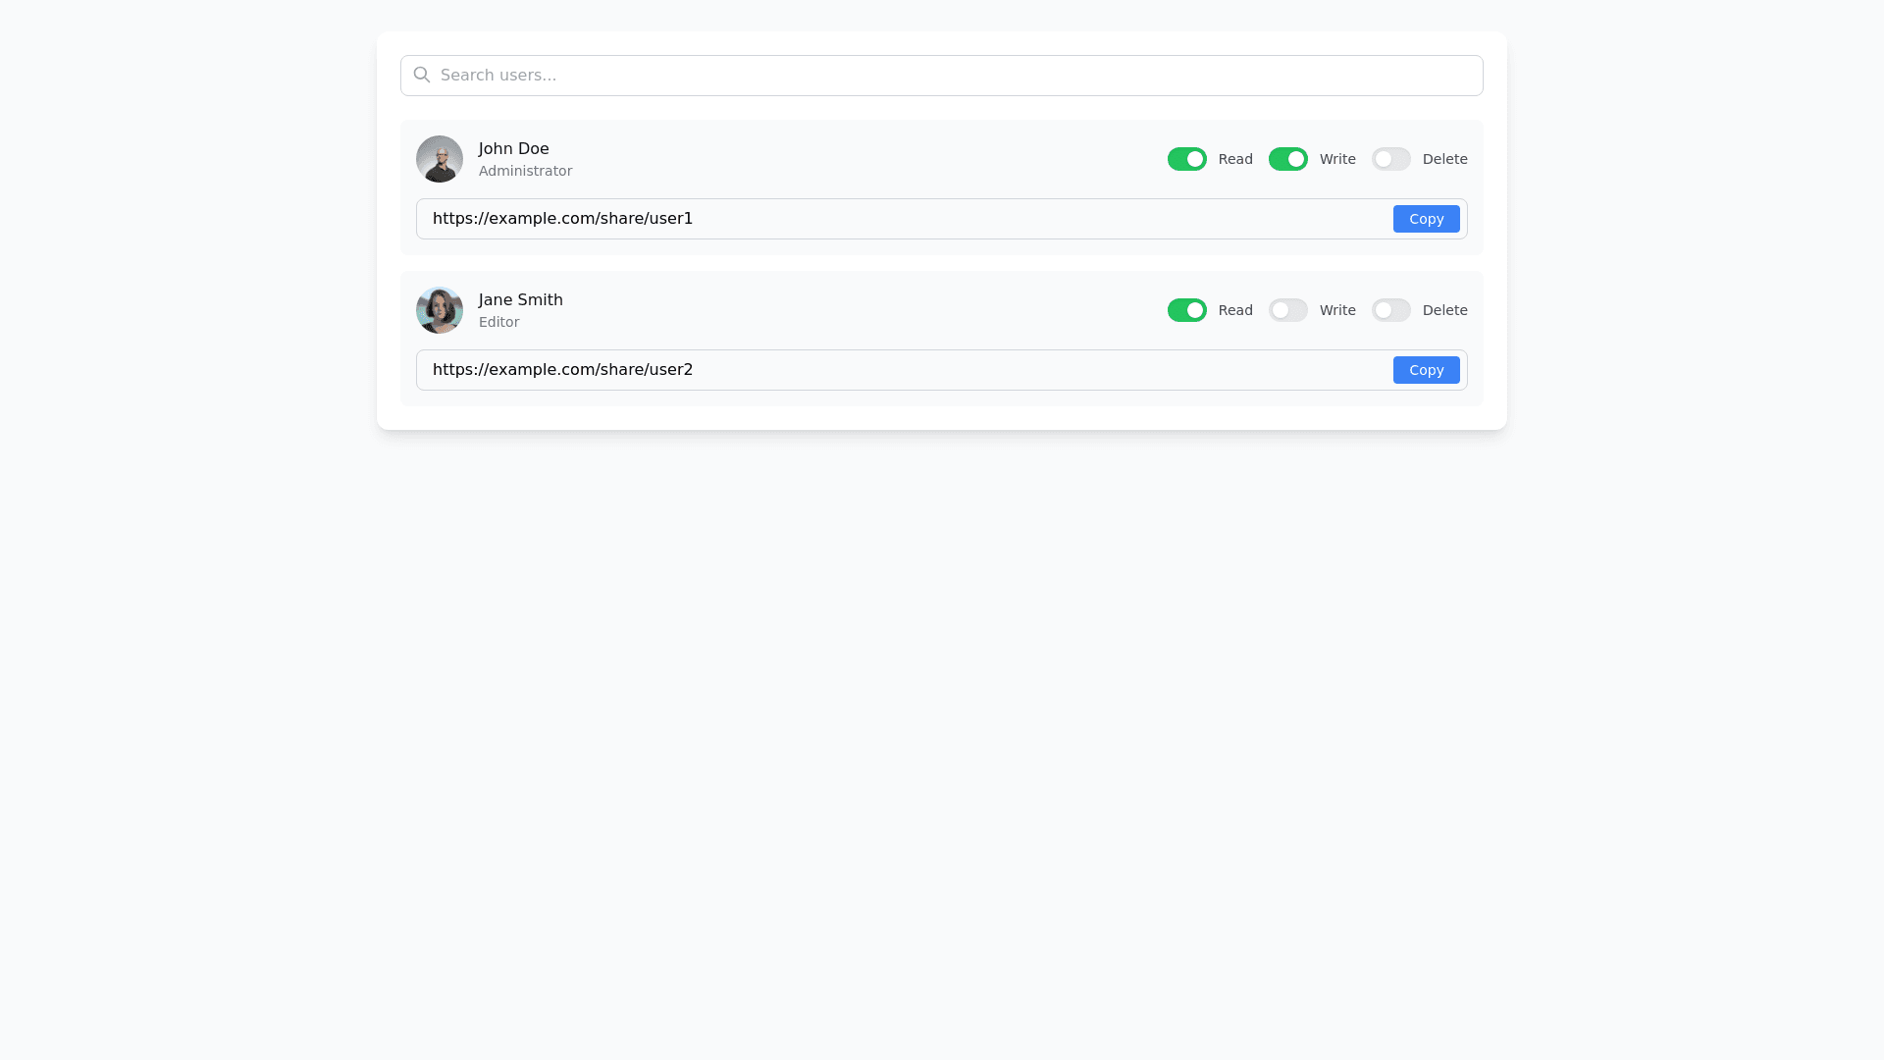Image resolution: width=1884 pixels, height=1060 pixels.
Task: Copy the user2 share link
Action: point(1426,370)
